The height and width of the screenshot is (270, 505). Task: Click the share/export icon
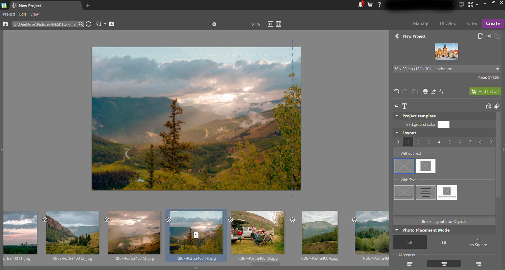[x=433, y=91]
